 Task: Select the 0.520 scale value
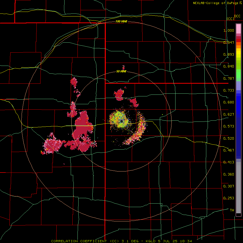[229, 139]
